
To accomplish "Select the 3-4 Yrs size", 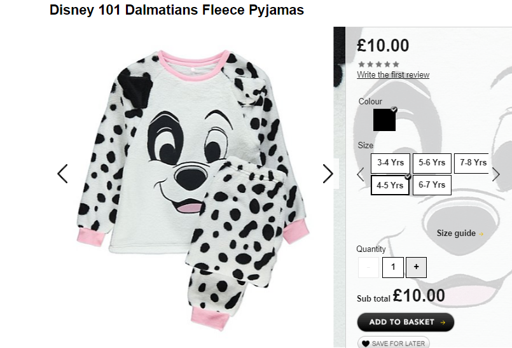I will click(x=391, y=163).
